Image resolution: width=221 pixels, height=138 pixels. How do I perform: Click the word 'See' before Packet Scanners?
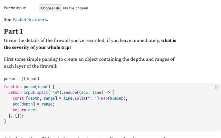point(8,20)
